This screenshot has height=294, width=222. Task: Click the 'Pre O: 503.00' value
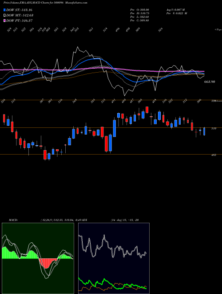coord(139,10)
